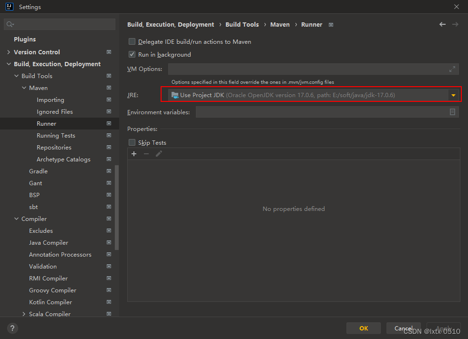468x339 pixels.
Task: Click the project icon next to Version Control
Action: point(109,52)
